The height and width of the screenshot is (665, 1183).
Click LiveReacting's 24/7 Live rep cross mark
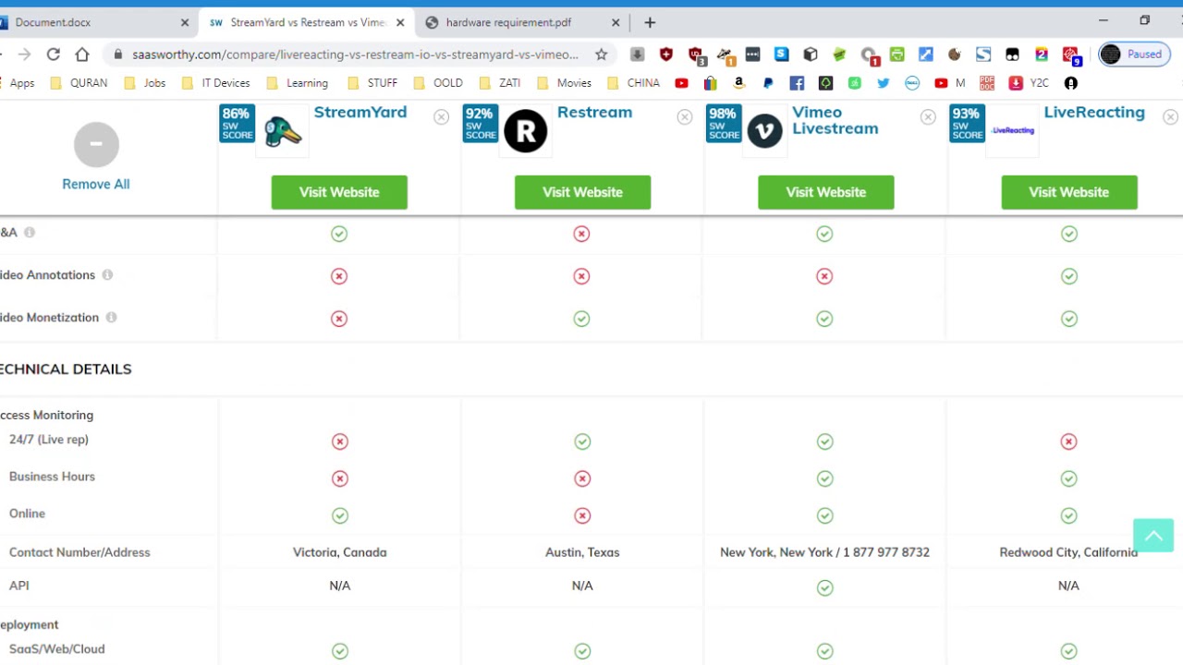point(1068,441)
